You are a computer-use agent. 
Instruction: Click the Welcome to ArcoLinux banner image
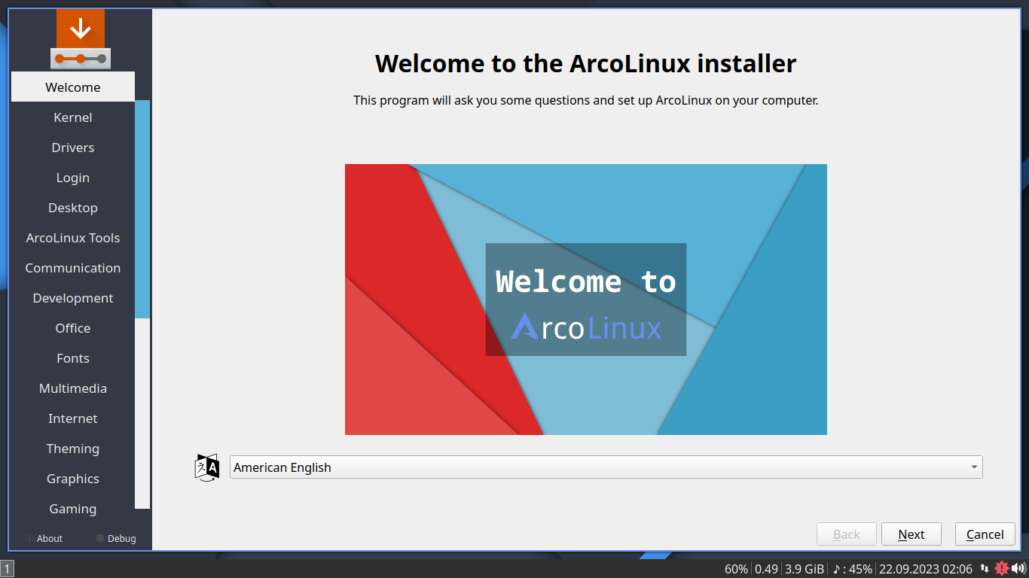(586, 300)
